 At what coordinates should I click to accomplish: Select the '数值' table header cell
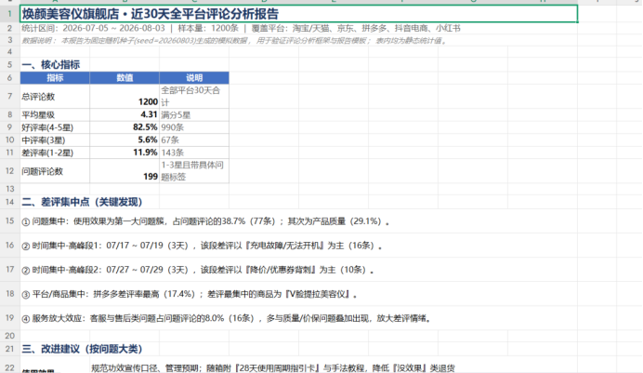tap(125, 78)
